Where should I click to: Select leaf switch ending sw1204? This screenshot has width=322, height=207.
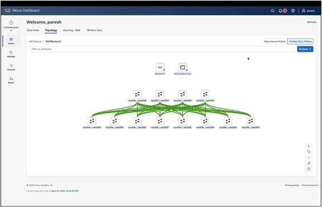click(92, 121)
